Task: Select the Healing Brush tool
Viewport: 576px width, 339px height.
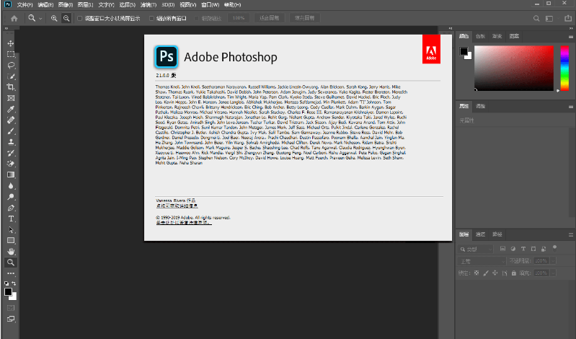Action: click(11, 120)
